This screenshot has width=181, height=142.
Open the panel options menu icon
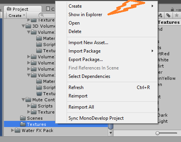[x=178, y=10]
